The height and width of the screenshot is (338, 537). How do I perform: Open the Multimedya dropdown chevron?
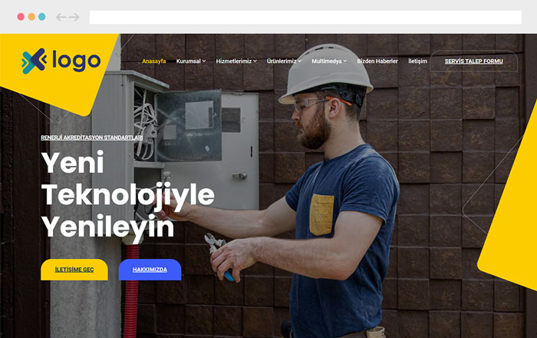pos(345,61)
